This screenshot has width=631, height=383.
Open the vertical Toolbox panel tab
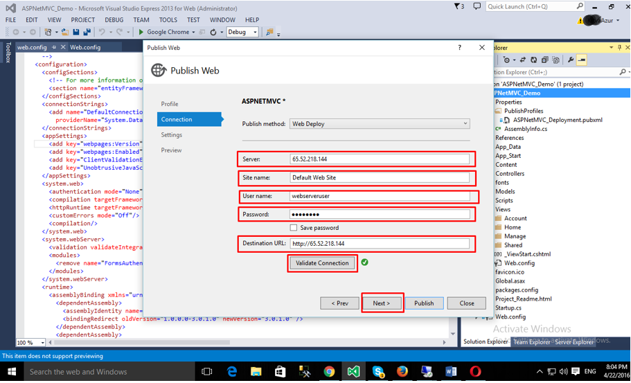click(8, 53)
